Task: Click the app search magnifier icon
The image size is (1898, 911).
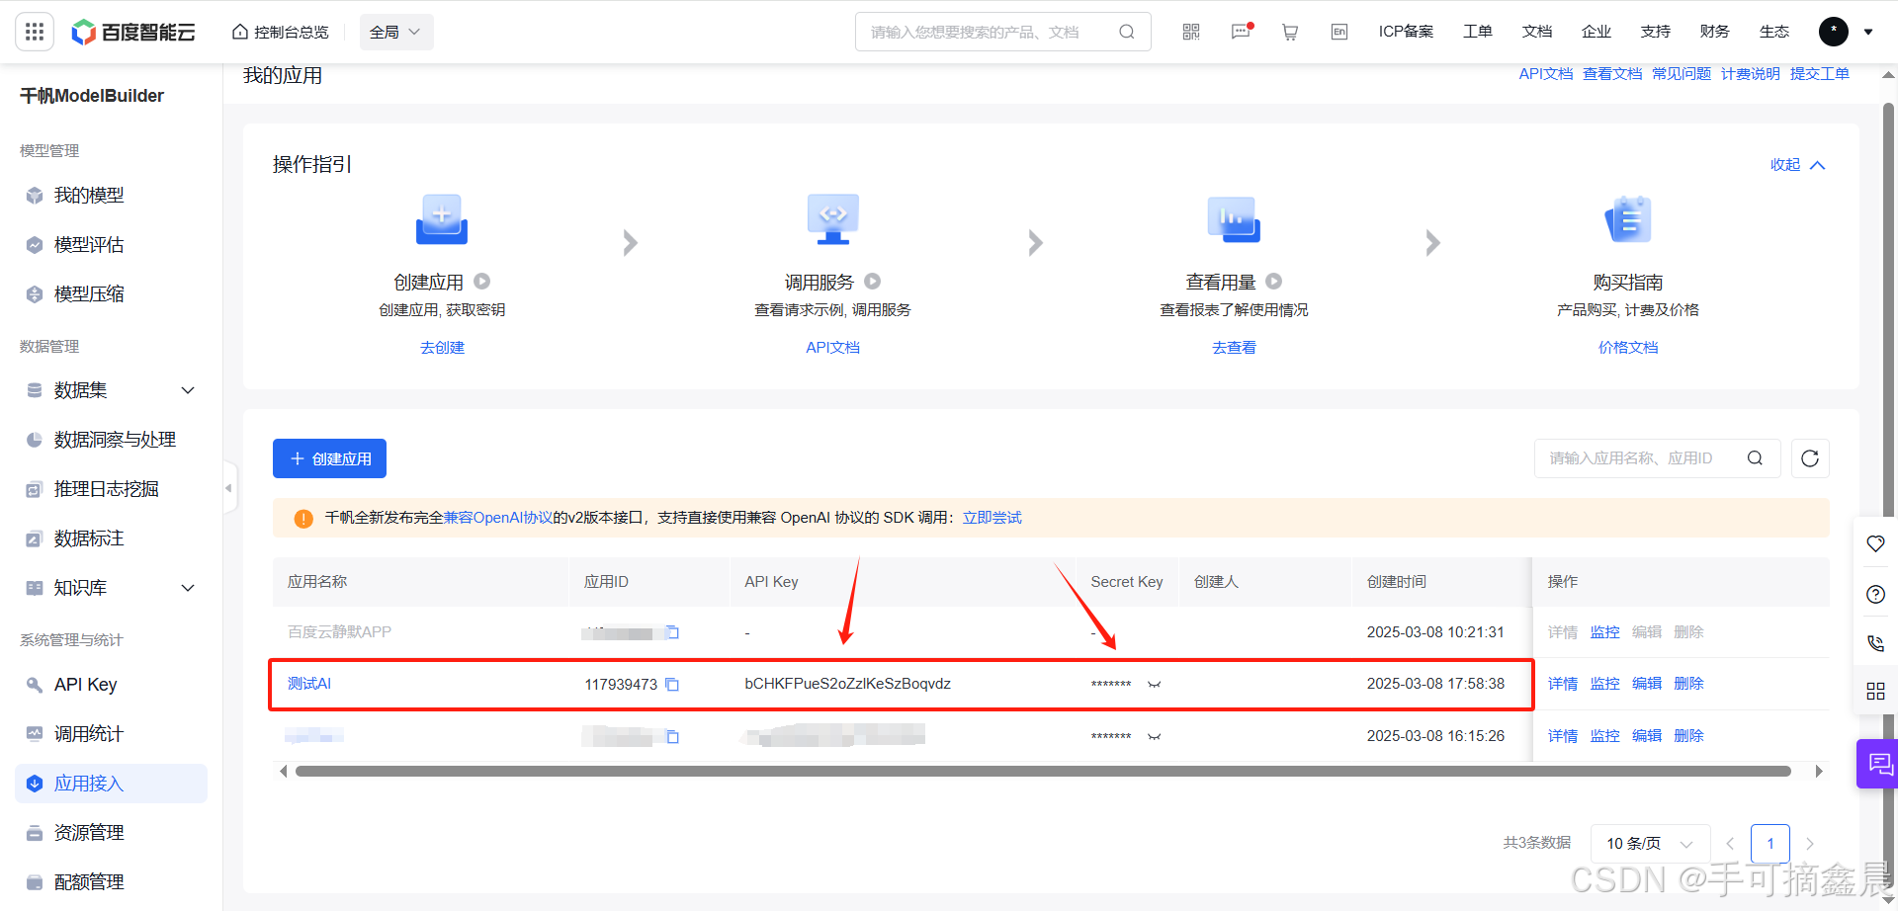Action: 1755,458
